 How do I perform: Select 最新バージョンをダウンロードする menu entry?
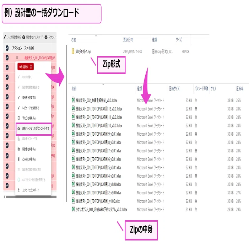point(34,129)
